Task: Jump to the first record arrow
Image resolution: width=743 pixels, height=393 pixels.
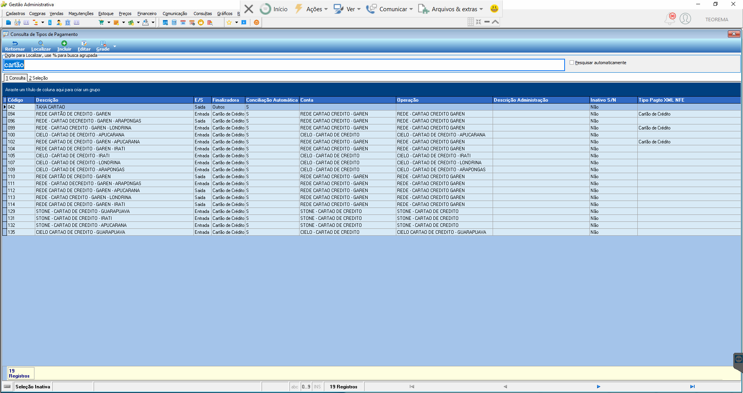Action: (x=412, y=386)
